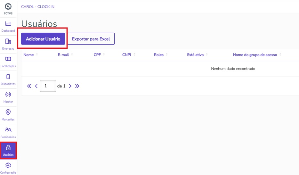The height and width of the screenshot is (175, 299).
Task: Sort by the Roles column arrows
Action: click(x=167, y=54)
